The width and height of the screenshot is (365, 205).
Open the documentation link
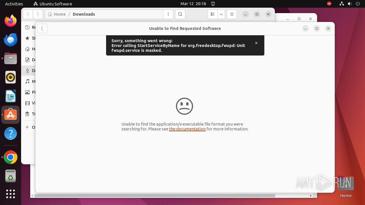click(x=187, y=129)
